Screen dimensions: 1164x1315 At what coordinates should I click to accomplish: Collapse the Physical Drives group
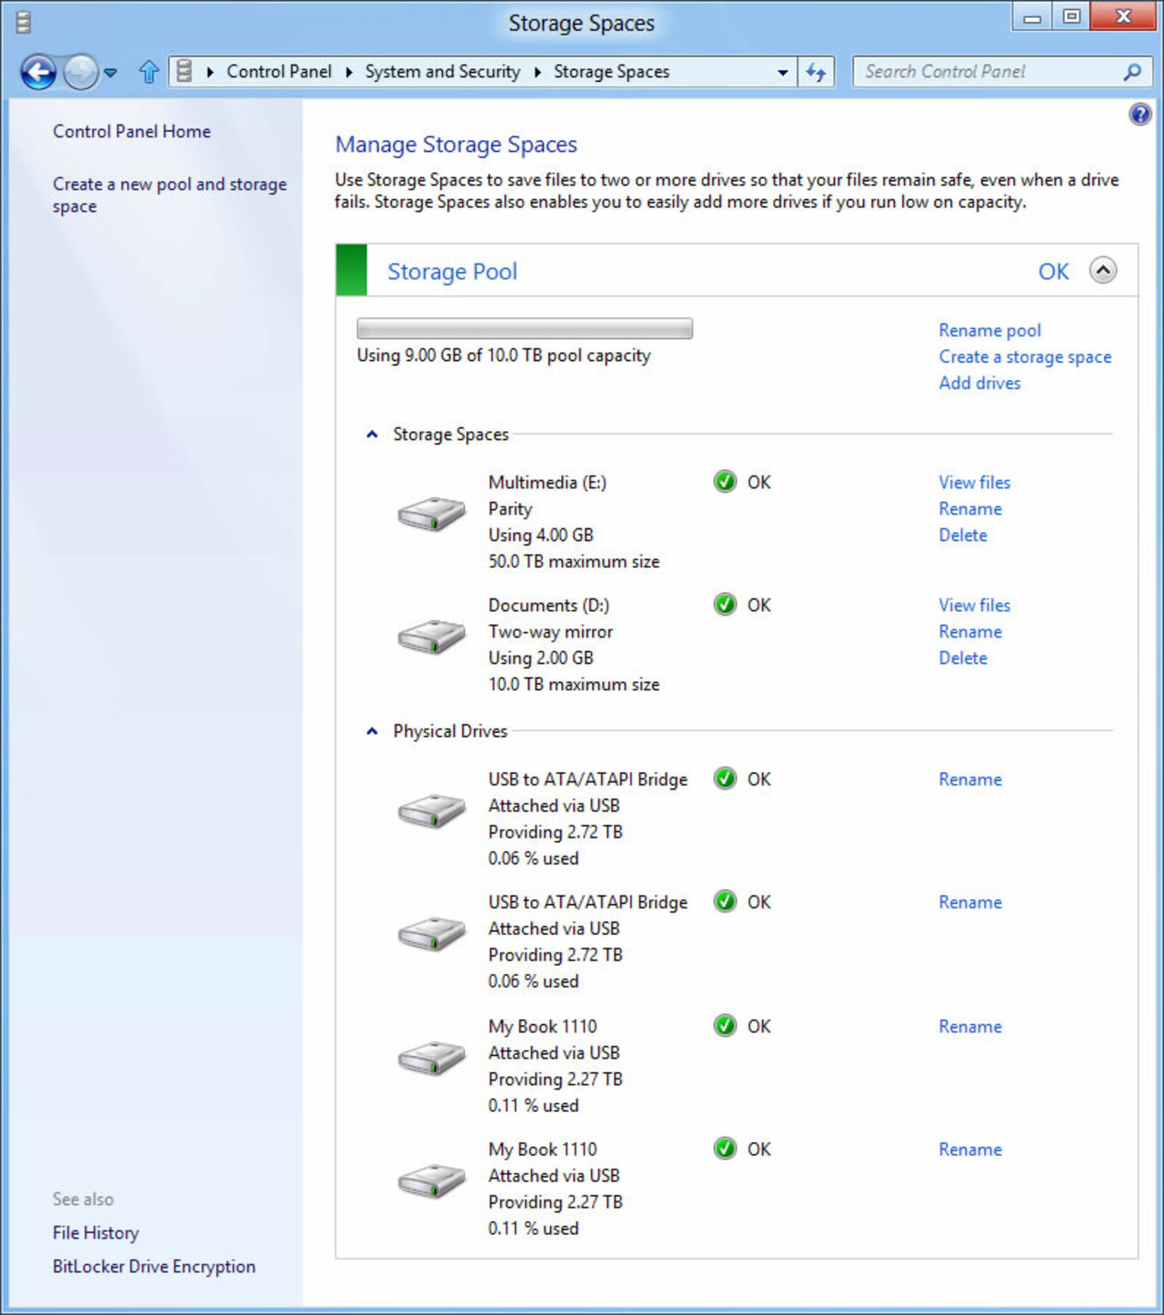pyautogui.click(x=372, y=730)
